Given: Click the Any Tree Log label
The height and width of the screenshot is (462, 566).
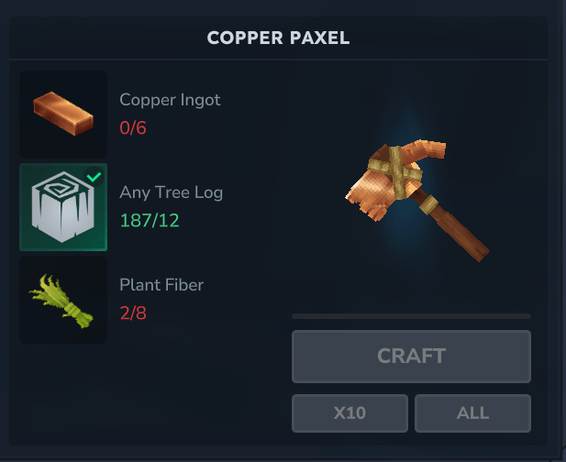Looking at the screenshot, I should (172, 192).
